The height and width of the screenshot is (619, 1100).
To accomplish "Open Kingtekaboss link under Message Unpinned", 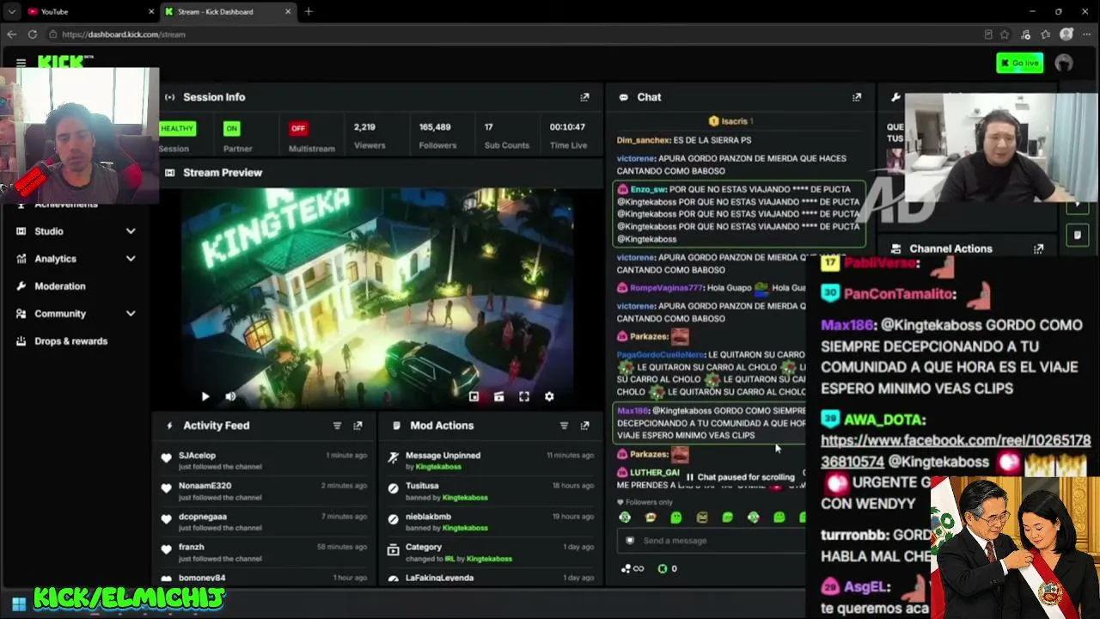I will 438,467.
